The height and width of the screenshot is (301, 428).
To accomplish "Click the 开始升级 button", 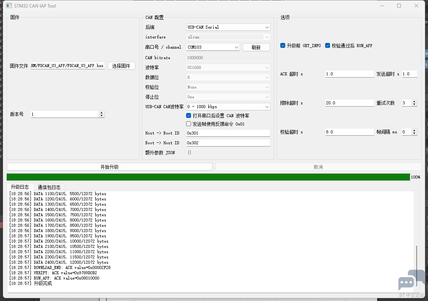I will [110, 167].
